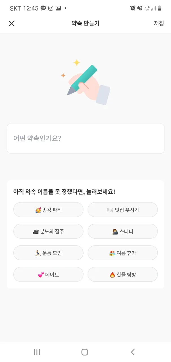
Task: Choose the 맛집 뿌시기 suggestion
Action: click(122, 210)
